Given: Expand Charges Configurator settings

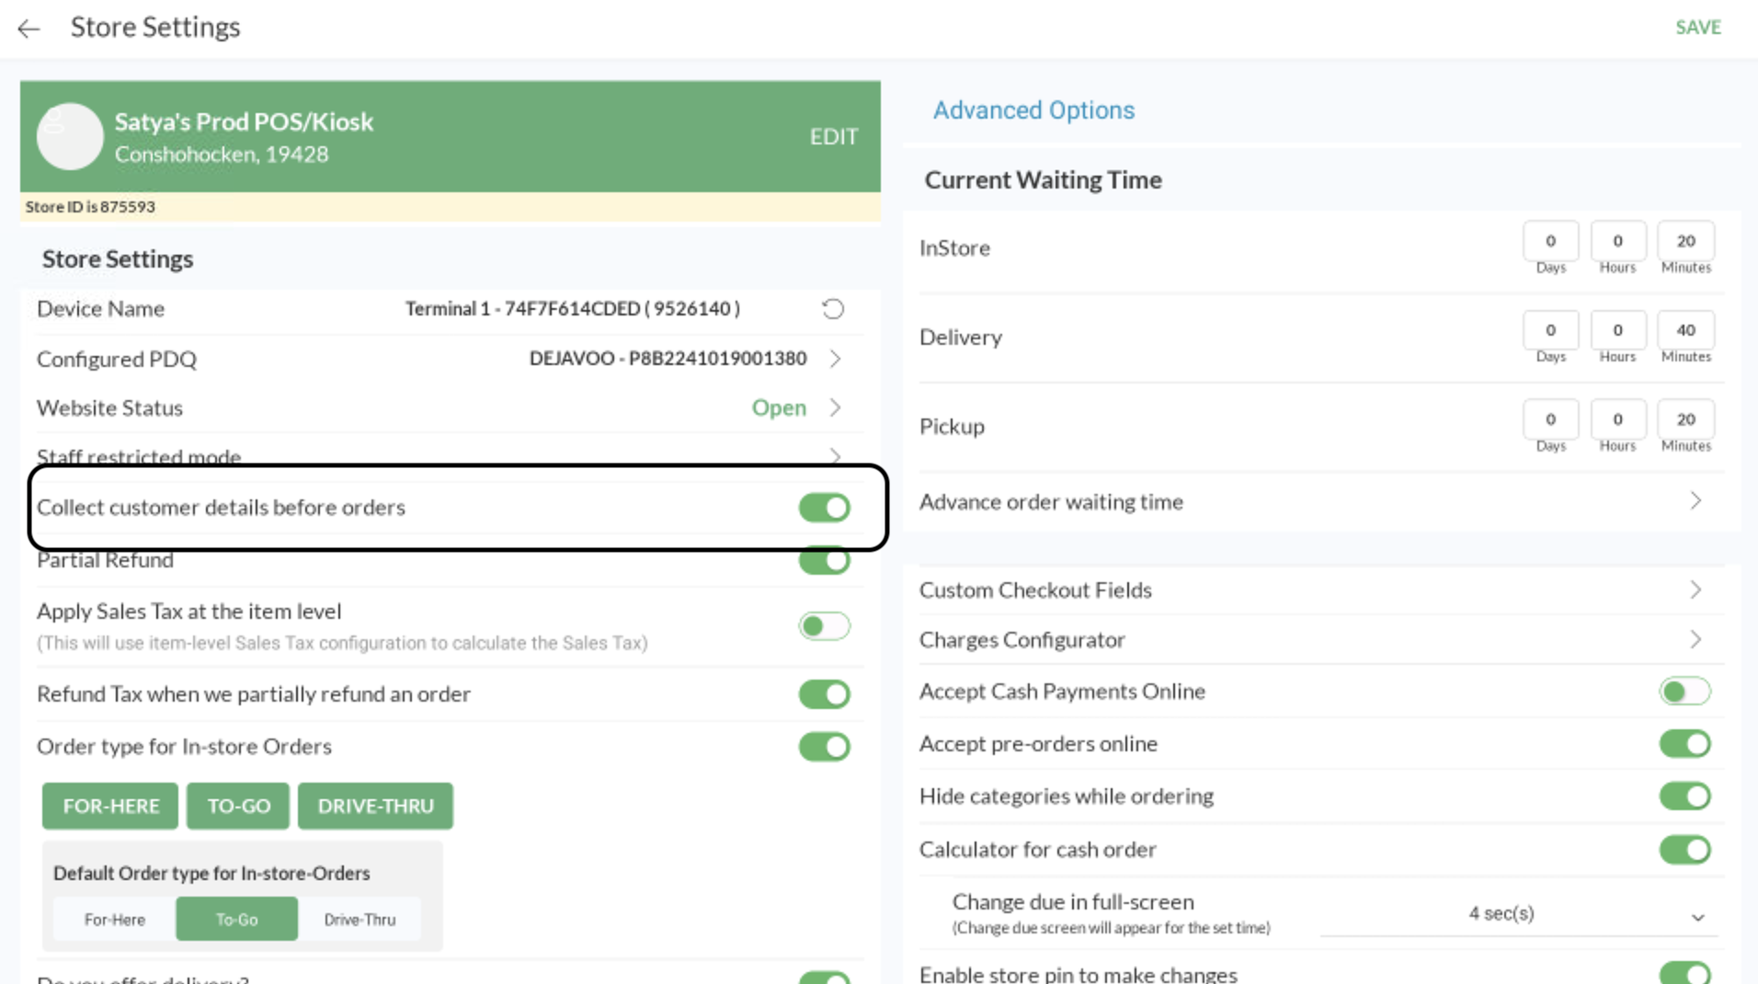Looking at the screenshot, I should (x=1695, y=639).
